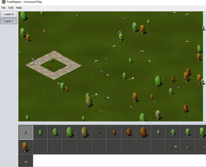Open the Edit menu
The width and height of the screenshot is (206, 167).
pos(11,8)
